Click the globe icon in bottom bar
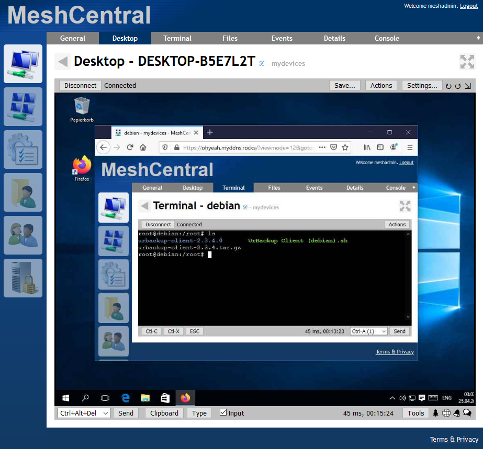 pyautogui.click(x=446, y=413)
